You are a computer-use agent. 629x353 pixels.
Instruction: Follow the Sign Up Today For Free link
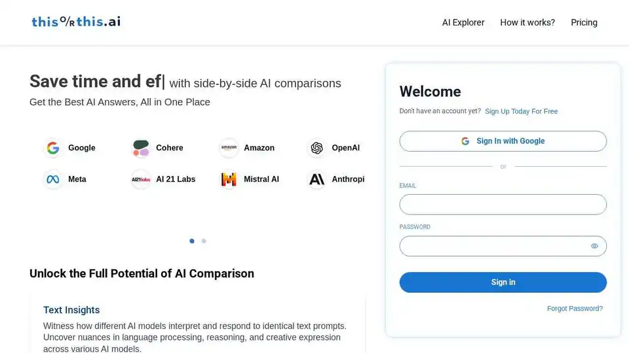coord(521,111)
